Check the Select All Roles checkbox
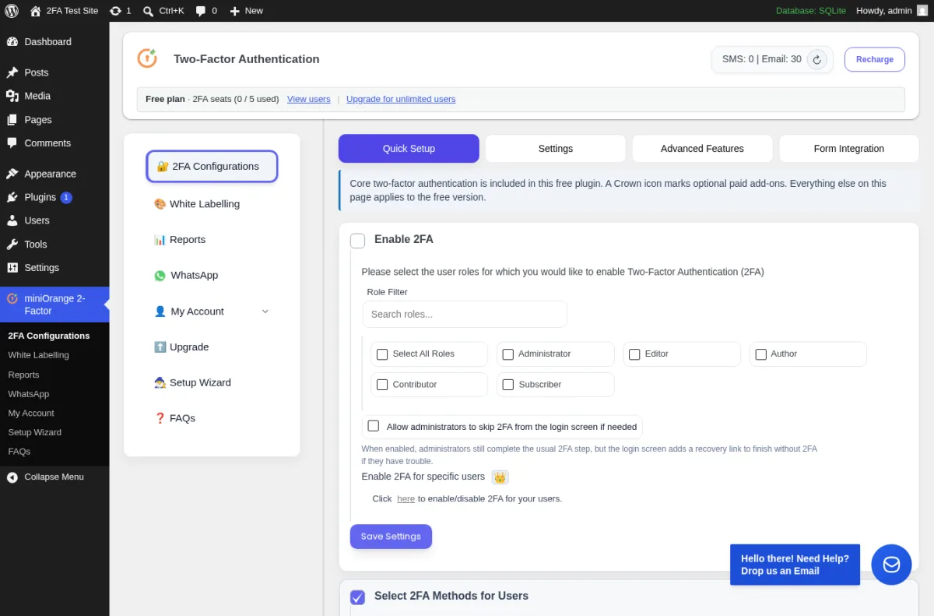Screen dimensions: 934x616 [x=382, y=354]
